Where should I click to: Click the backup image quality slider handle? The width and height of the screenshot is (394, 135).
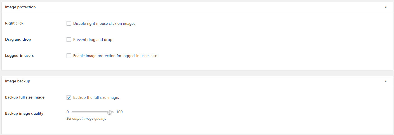[x=110, y=112]
